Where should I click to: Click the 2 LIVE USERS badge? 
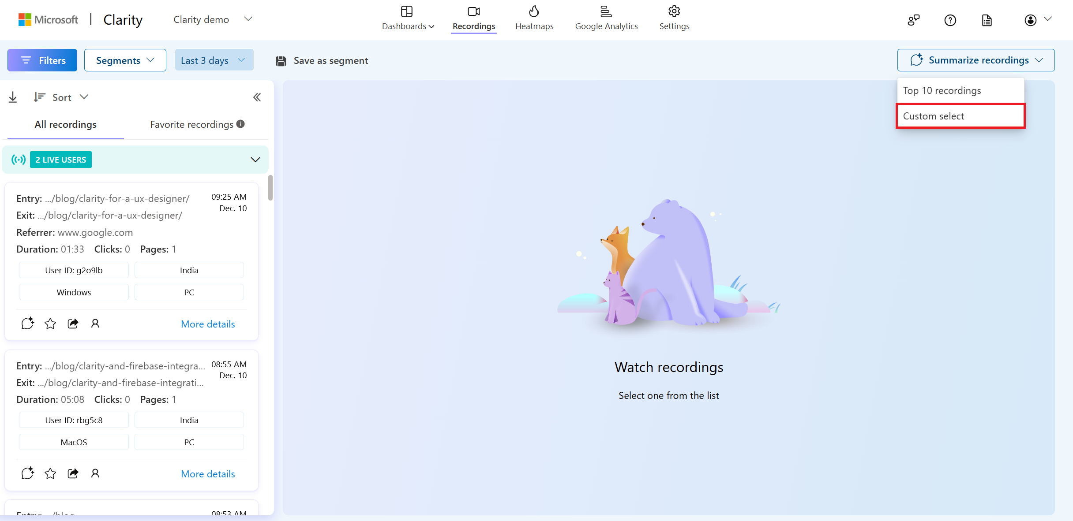tap(61, 160)
